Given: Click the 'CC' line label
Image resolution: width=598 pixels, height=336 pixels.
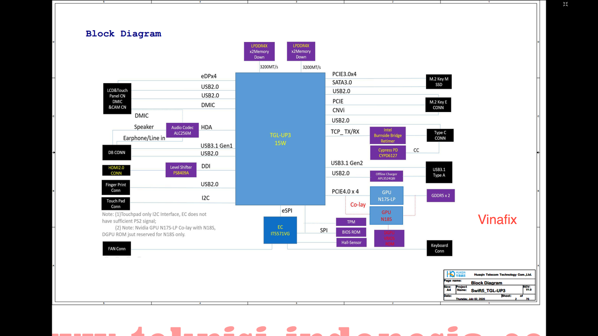Looking at the screenshot, I should pos(416,150).
